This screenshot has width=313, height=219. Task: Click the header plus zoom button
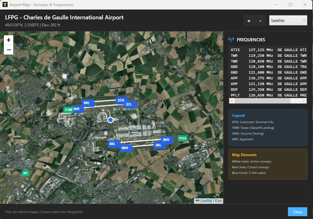[249, 20]
